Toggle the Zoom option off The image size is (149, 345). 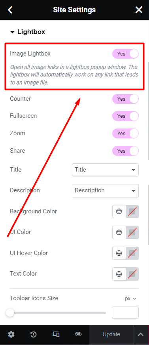point(125,133)
